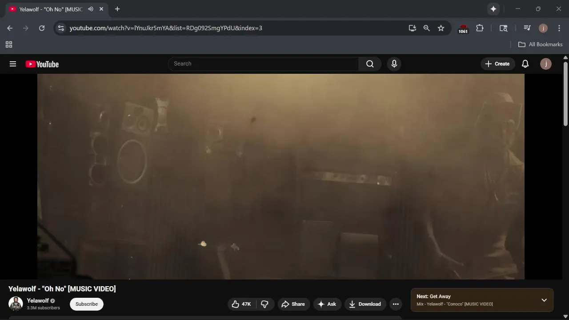Click the Create button
The width and height of the screenshot is (569, 320).
[497, 64]
